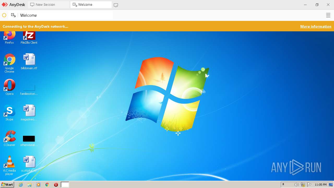Select the CCleaner desktop shortcut
Viewport: 334px width, 188px height.
click(x=9, y=138)
